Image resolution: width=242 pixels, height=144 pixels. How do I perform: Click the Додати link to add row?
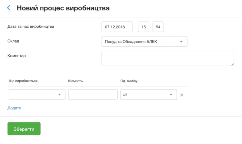coord(14,108)
